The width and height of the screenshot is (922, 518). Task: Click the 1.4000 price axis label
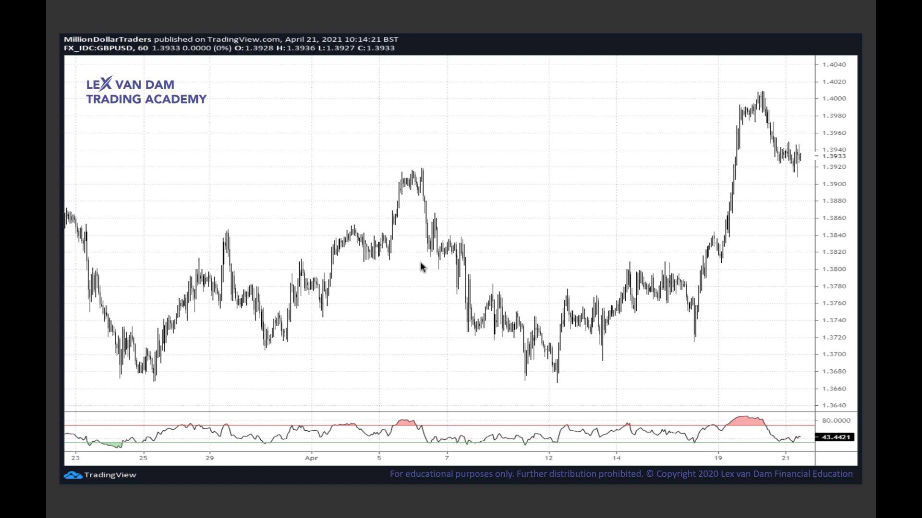point(834,98)
